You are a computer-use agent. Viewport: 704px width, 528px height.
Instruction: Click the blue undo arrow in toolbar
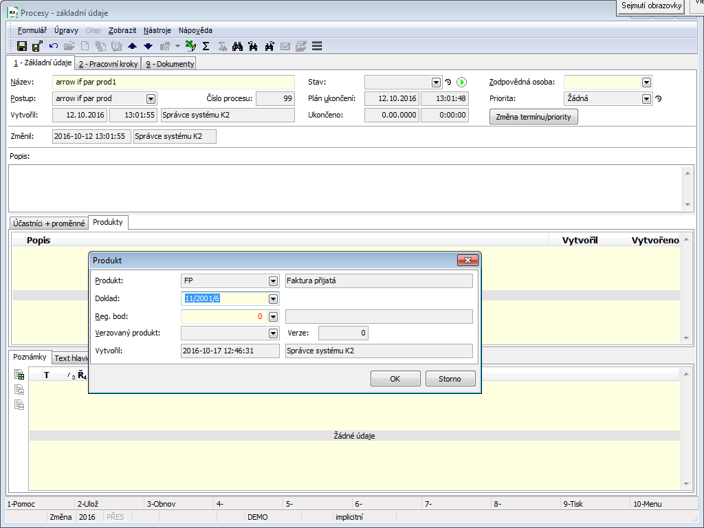[x=53, y=46]
